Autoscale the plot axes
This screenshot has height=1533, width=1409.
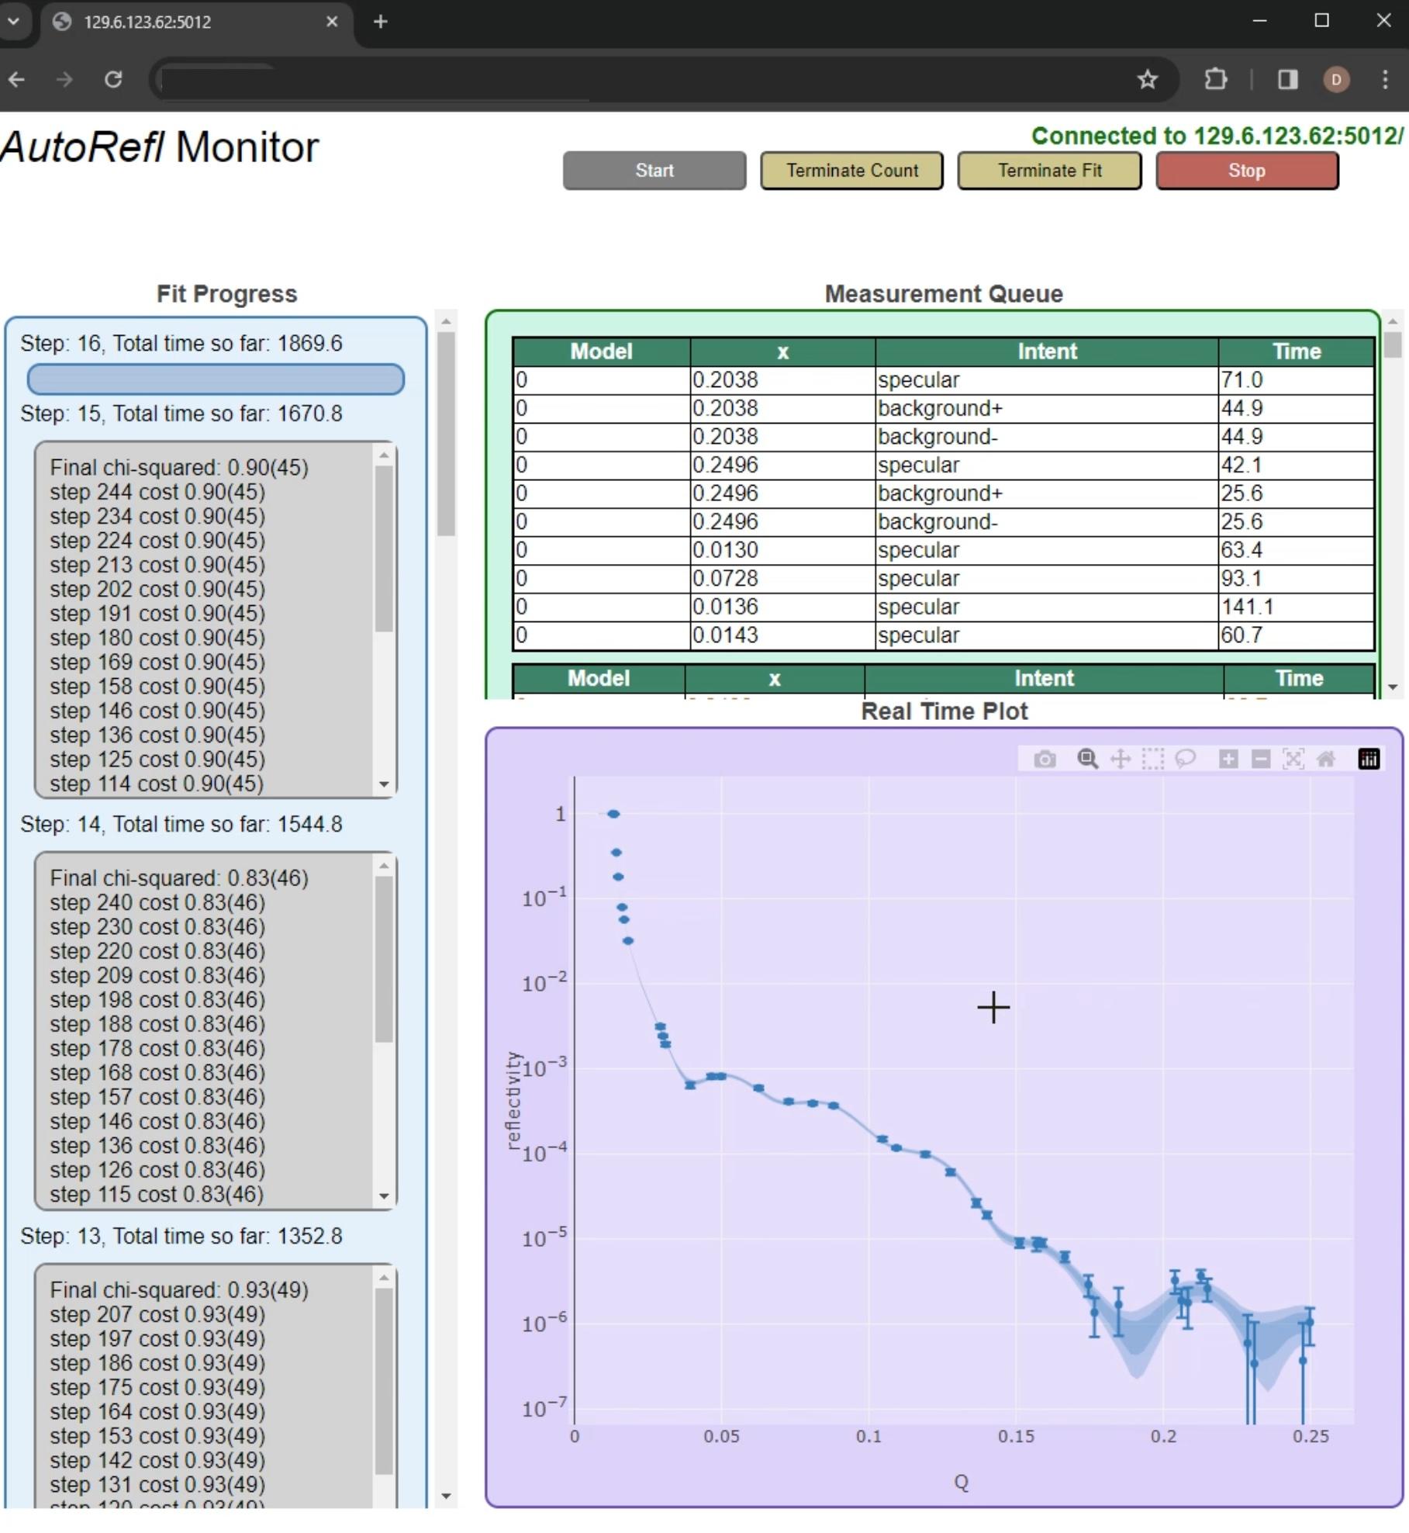coord(1293,759)
